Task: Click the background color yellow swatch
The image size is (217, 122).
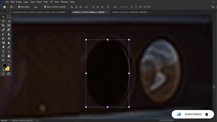Action: [8, 69]
